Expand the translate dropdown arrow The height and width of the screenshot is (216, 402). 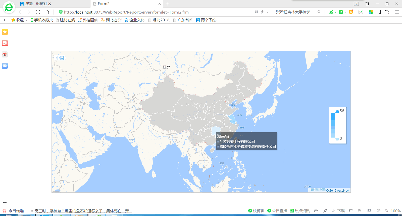pos(345,12)
